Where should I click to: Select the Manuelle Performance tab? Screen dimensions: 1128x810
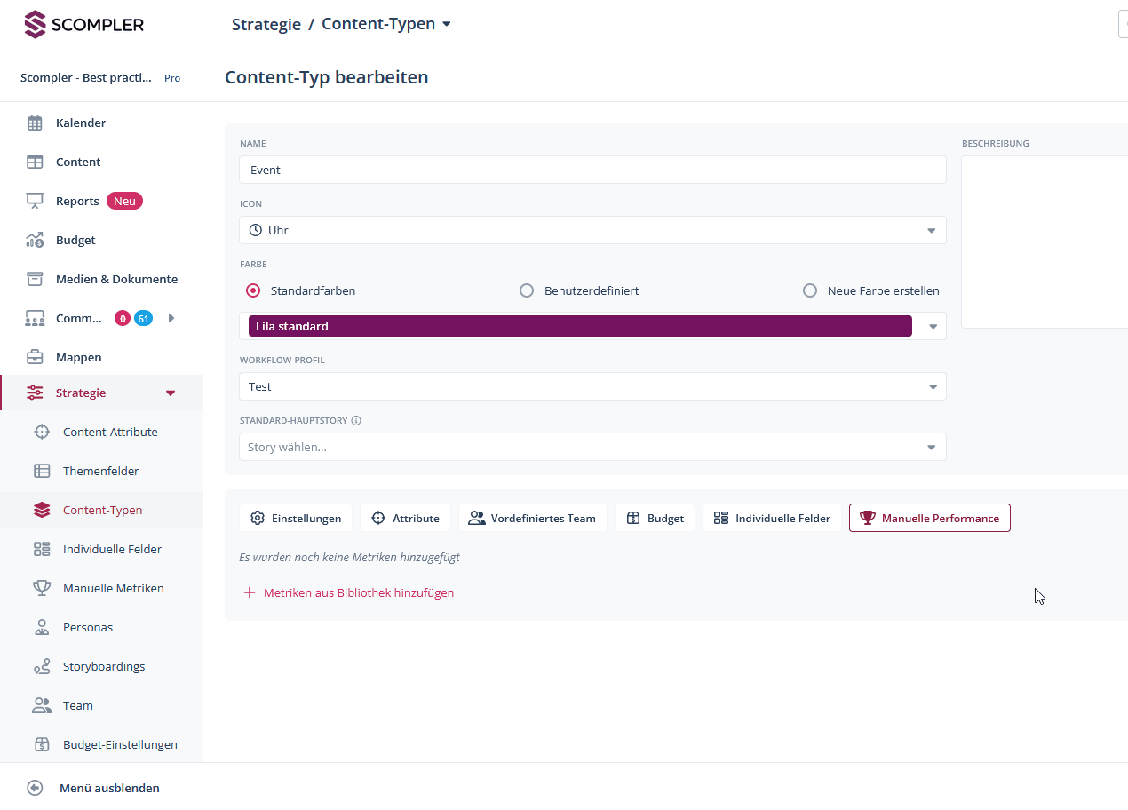(x=930, y=518)
